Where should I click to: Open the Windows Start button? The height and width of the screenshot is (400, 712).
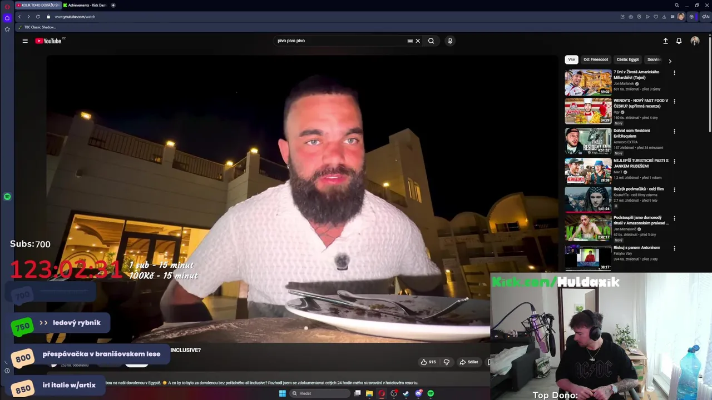282,393
